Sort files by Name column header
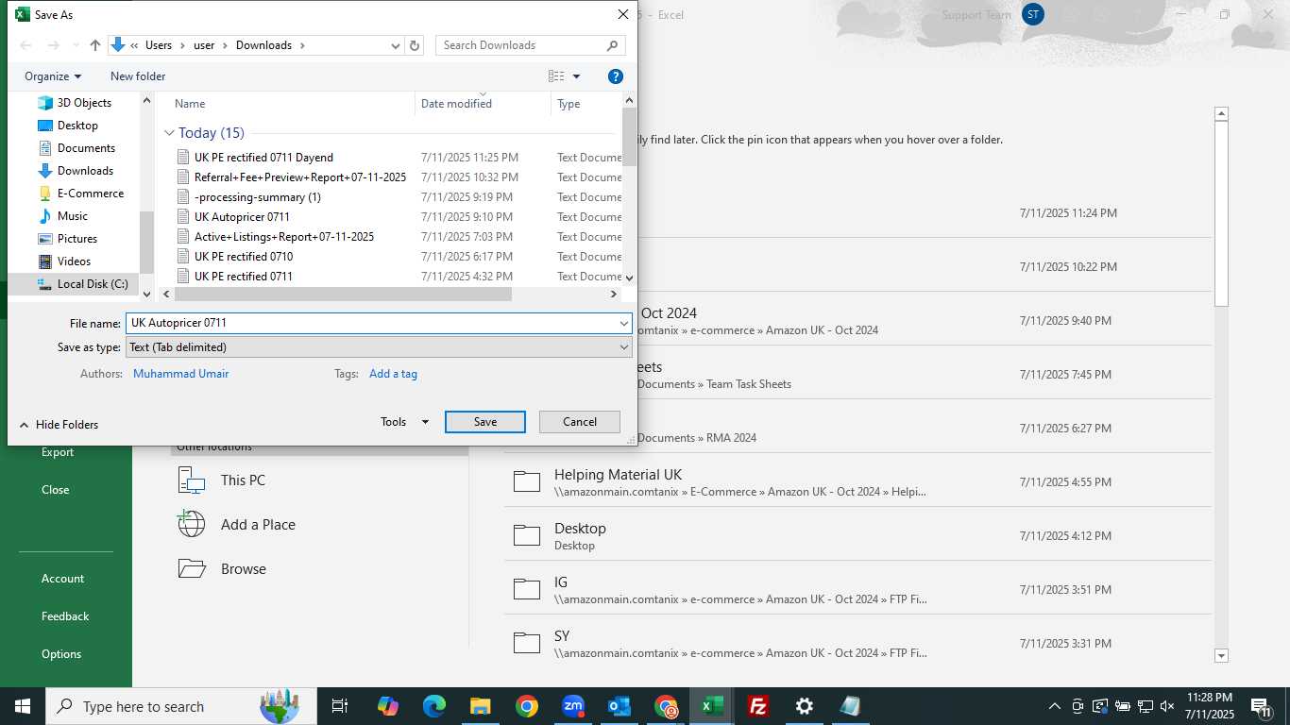The image size is (1290, 725). tap(190, 104)
